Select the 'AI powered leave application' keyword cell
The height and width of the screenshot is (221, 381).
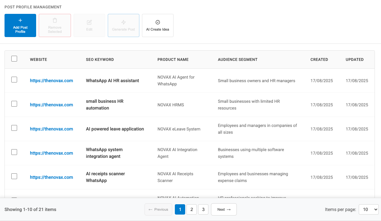tap(115, 129)
